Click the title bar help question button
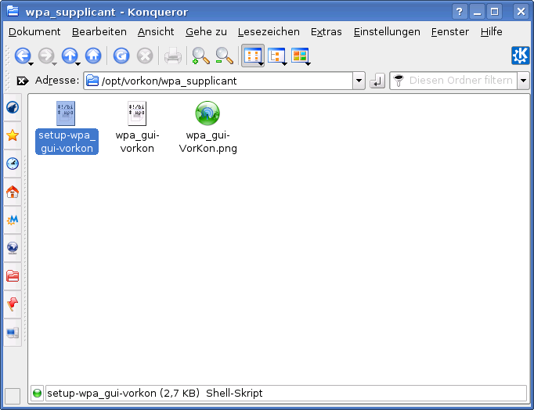The image size is (534, 410). point(460,12)
